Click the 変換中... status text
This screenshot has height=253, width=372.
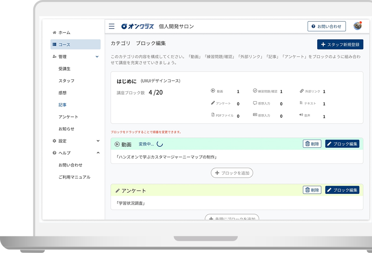tap(146, 144)
